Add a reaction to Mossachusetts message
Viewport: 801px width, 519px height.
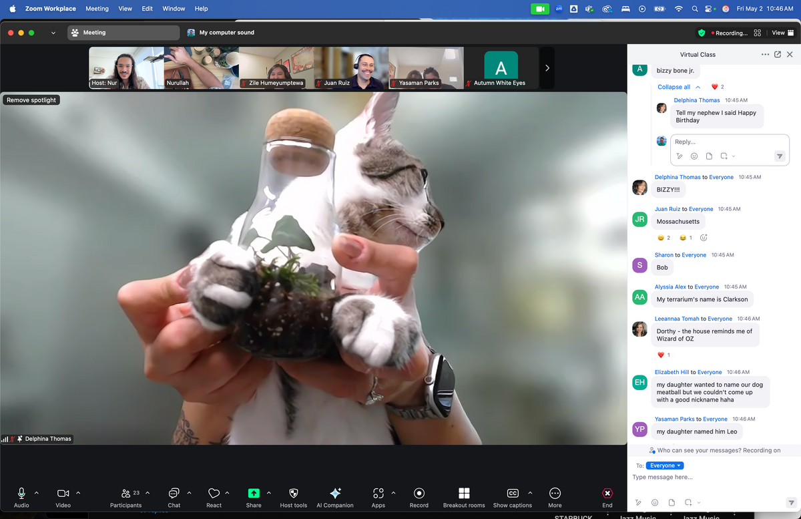pos(704,238)
